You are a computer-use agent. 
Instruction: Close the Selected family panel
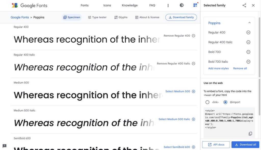coord(253,5)
